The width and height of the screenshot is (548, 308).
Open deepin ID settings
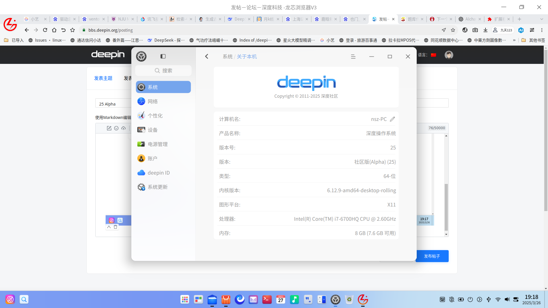coord(163,173)
